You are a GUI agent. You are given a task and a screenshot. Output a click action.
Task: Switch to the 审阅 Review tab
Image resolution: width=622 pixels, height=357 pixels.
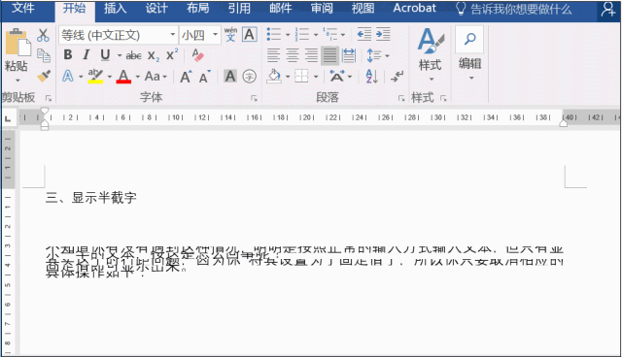322,9
